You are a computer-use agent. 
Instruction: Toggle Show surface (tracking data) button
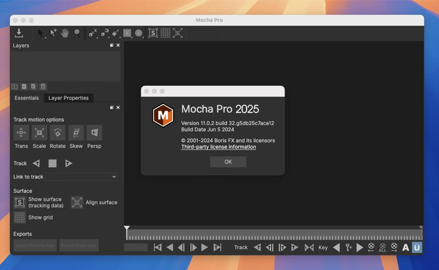coord(19,202)
